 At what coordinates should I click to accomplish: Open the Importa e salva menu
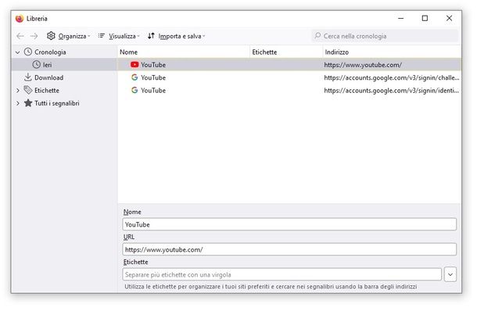(x=176, y=36)
